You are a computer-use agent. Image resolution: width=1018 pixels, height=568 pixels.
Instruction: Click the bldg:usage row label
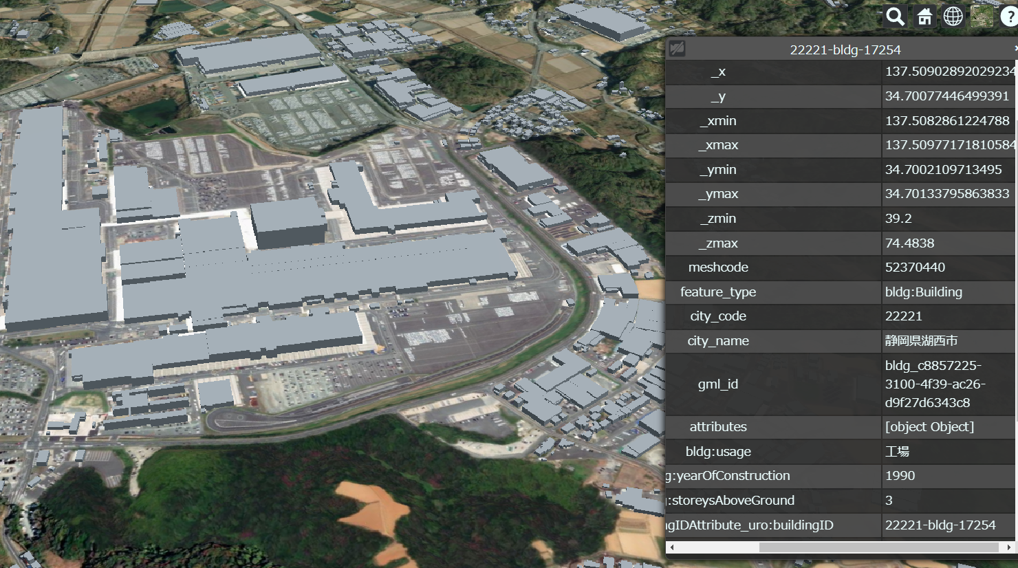pyautogui.click(x=718, y=452)
